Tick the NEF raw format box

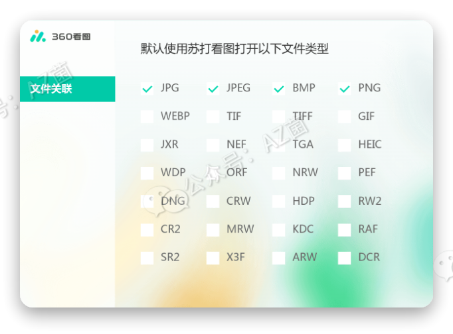tap(213, 144)
